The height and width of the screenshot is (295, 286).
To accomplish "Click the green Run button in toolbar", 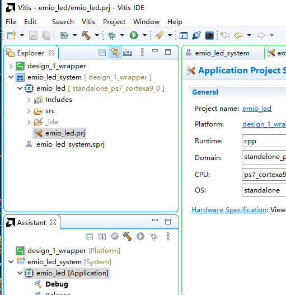I will tap(134, 35).
